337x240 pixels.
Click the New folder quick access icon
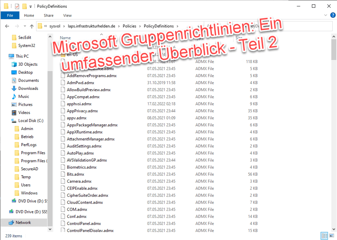[24, 6]
